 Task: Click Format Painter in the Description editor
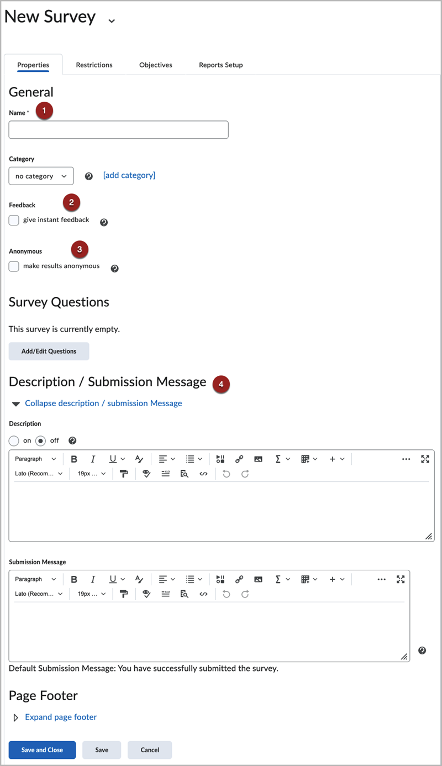point(124,474)
